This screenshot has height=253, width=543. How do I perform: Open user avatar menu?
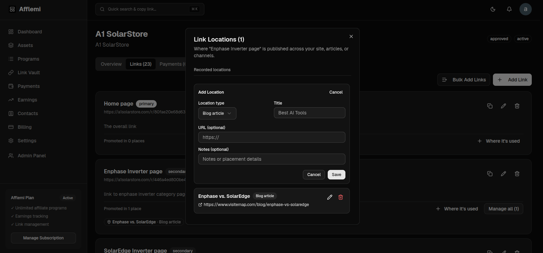[x=526, y=9]
